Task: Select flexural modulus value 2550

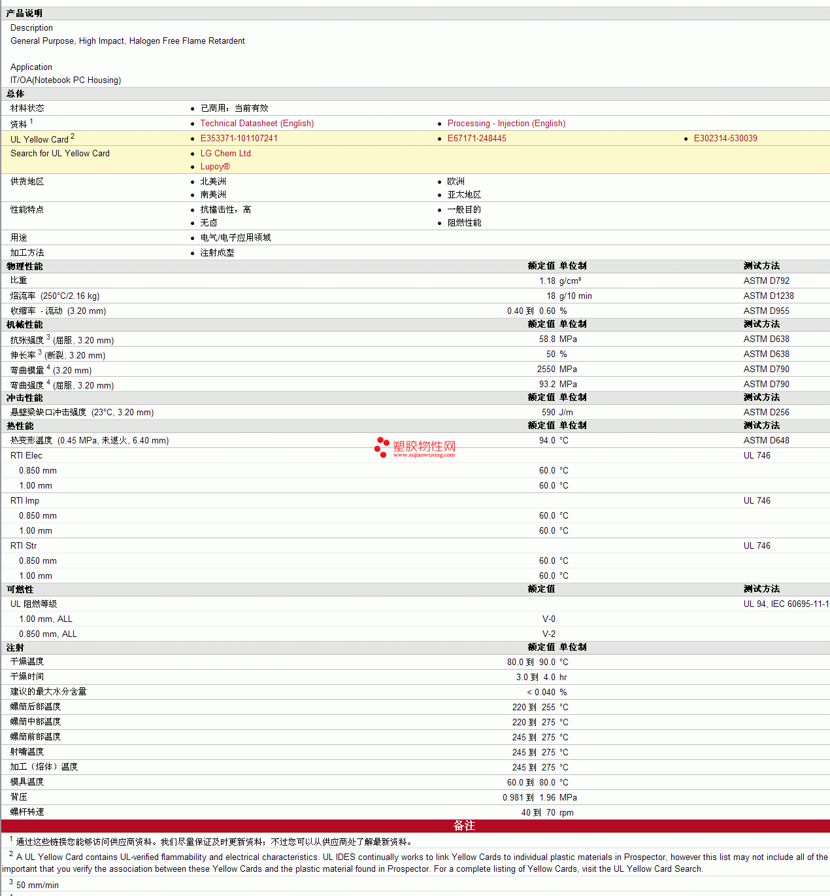Action: [x=546, y=370]
